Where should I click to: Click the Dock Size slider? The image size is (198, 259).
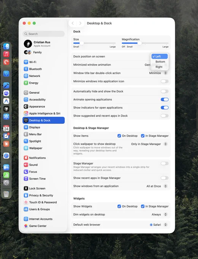tap(95, 43)
